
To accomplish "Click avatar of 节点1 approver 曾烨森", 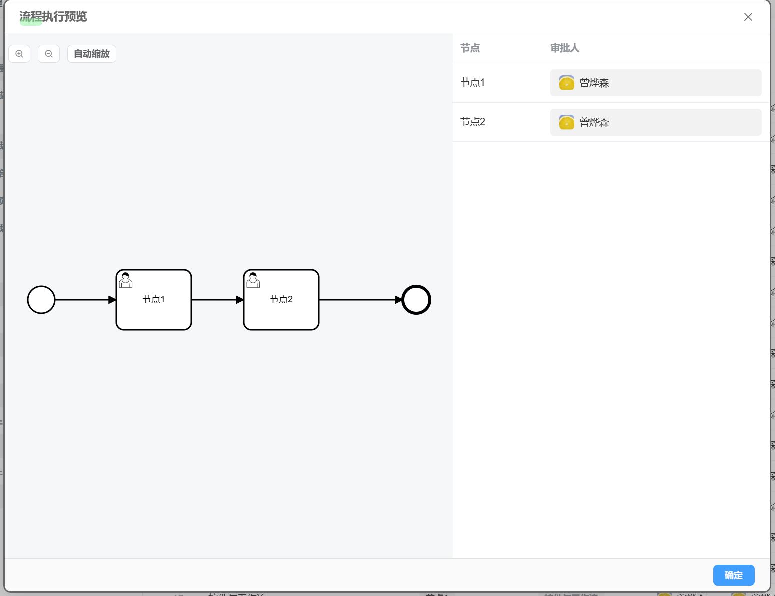I will coord(567,83).
